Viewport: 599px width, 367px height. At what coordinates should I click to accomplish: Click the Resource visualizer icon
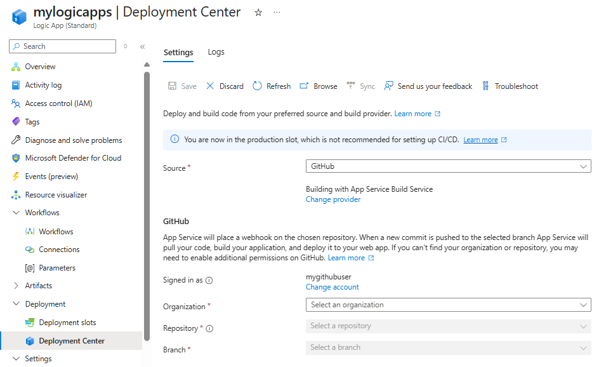(16, 195)
